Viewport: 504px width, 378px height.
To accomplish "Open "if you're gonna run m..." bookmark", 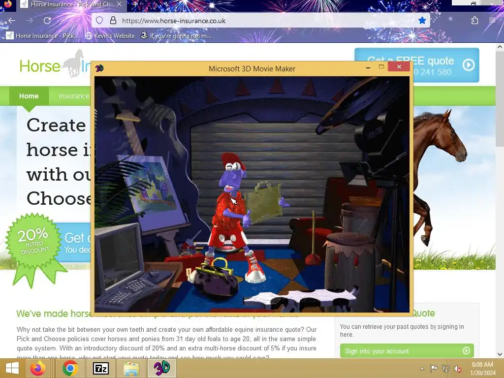I will pos(176,35).
